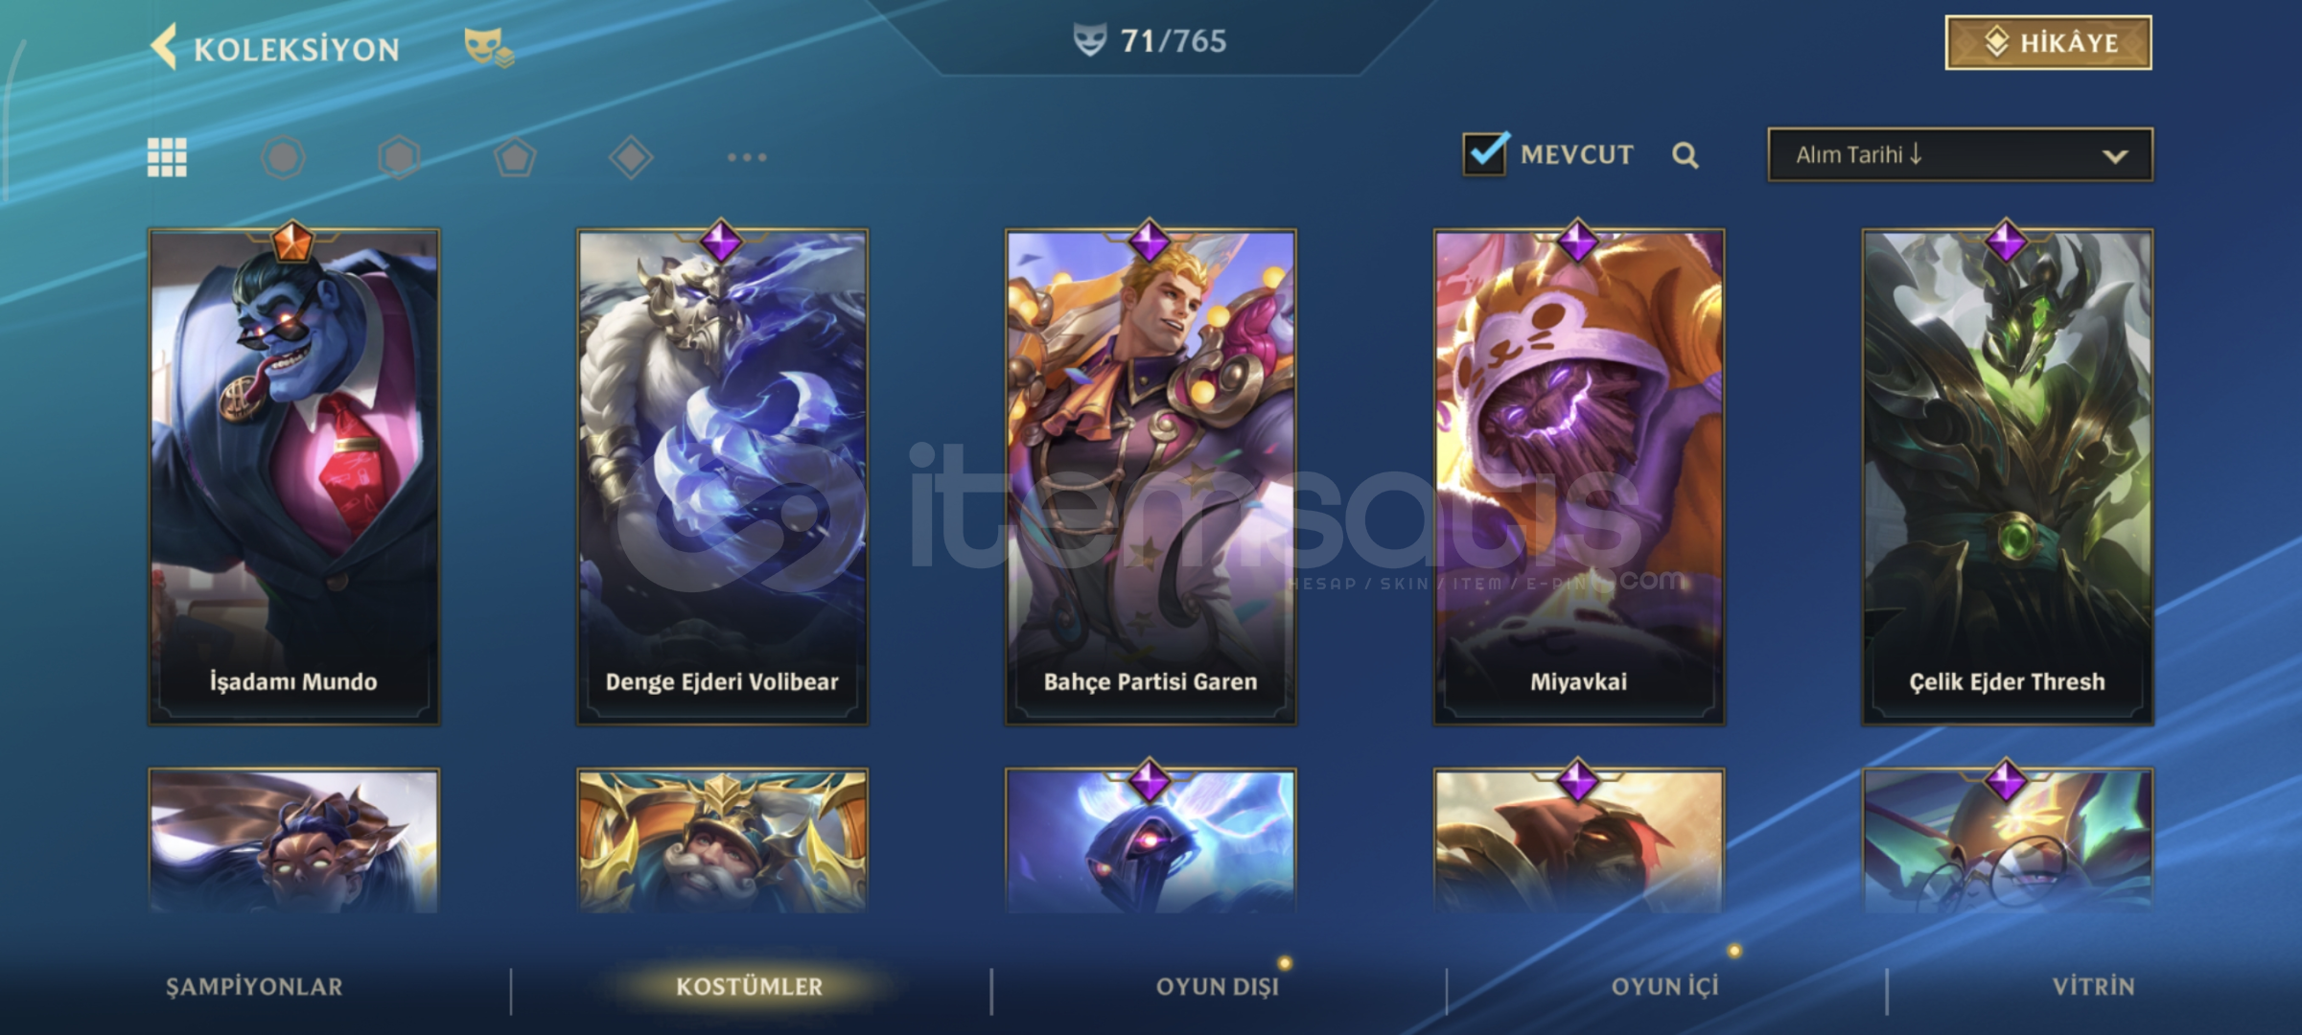This screenshot has width=2302, height=1035.
Task: Switch to the OYUN DIŞI tab
Action: [x=1218, y=986]
